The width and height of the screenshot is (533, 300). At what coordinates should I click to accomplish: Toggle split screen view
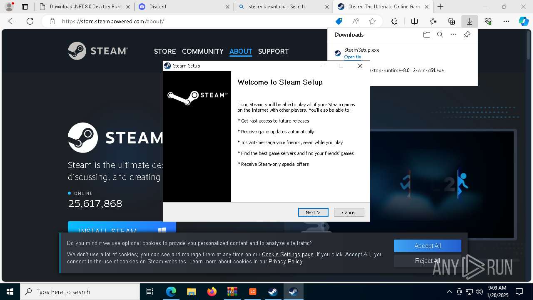414,21
